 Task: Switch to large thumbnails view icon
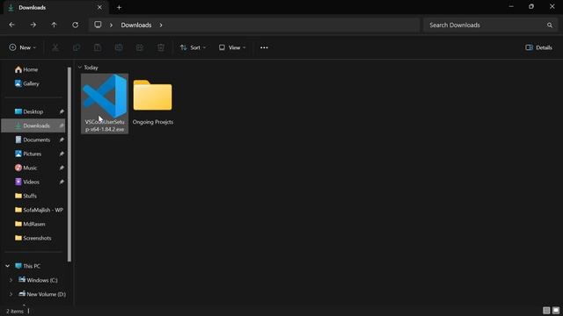pos(556,311)
